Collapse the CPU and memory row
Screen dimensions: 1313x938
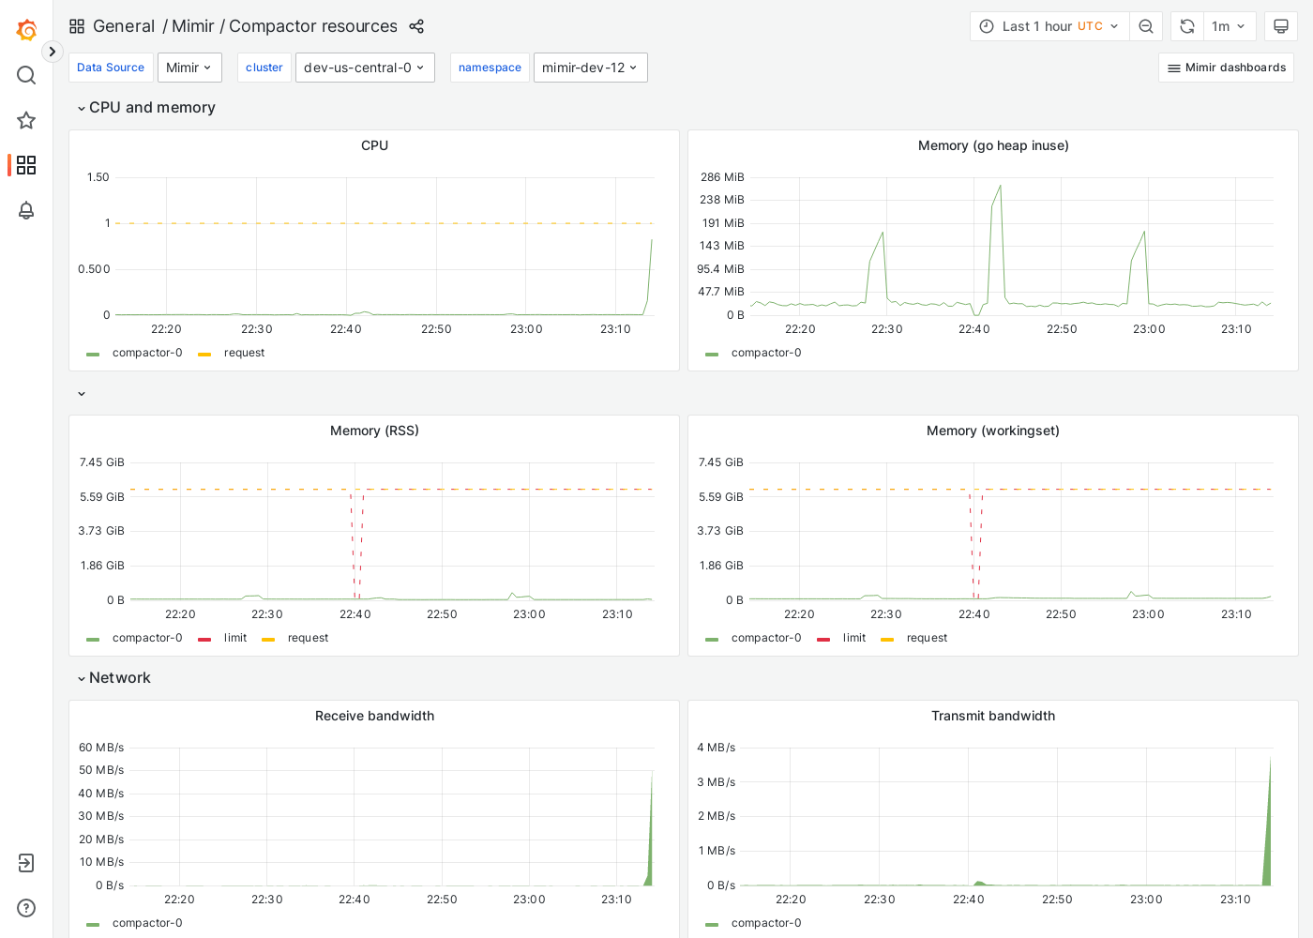82,107
